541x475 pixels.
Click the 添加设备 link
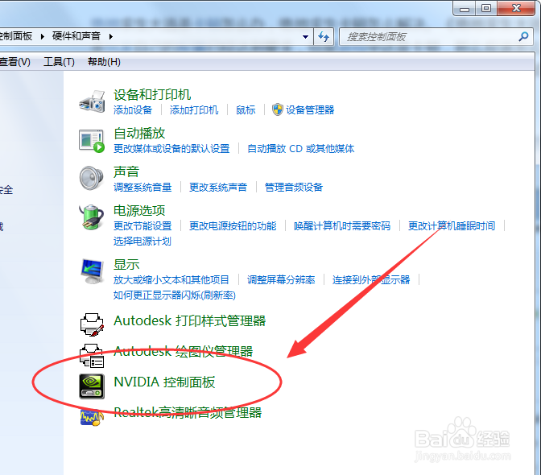[x=133, y=110]
